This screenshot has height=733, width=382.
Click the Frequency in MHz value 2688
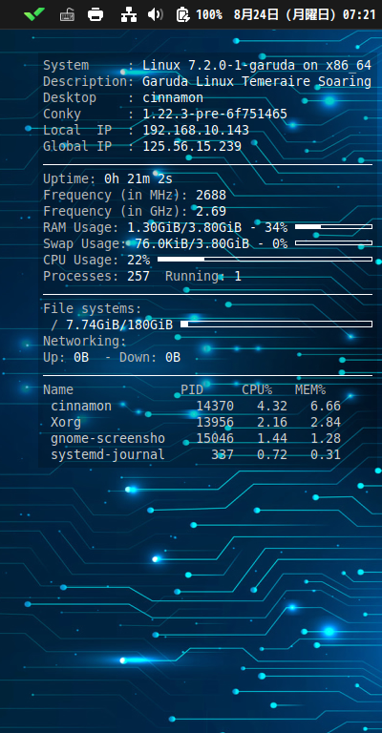point(211,196)
